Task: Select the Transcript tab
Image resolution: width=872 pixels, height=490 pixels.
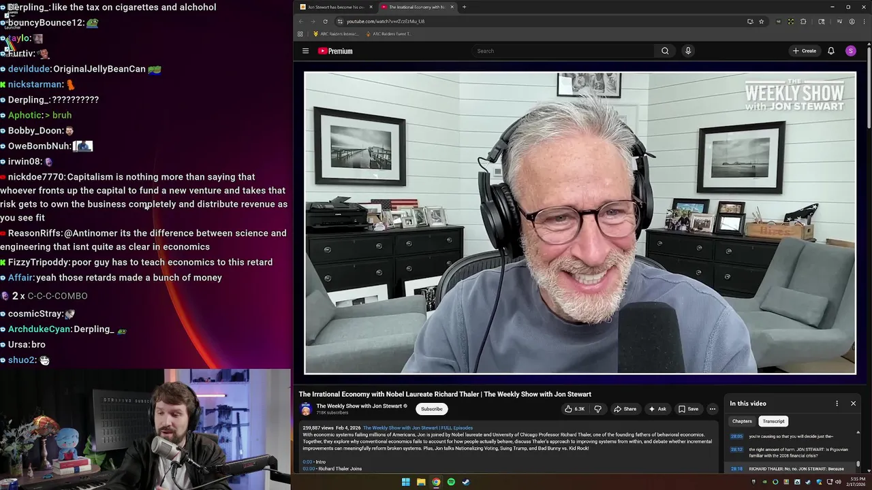Action: point(773,421)
